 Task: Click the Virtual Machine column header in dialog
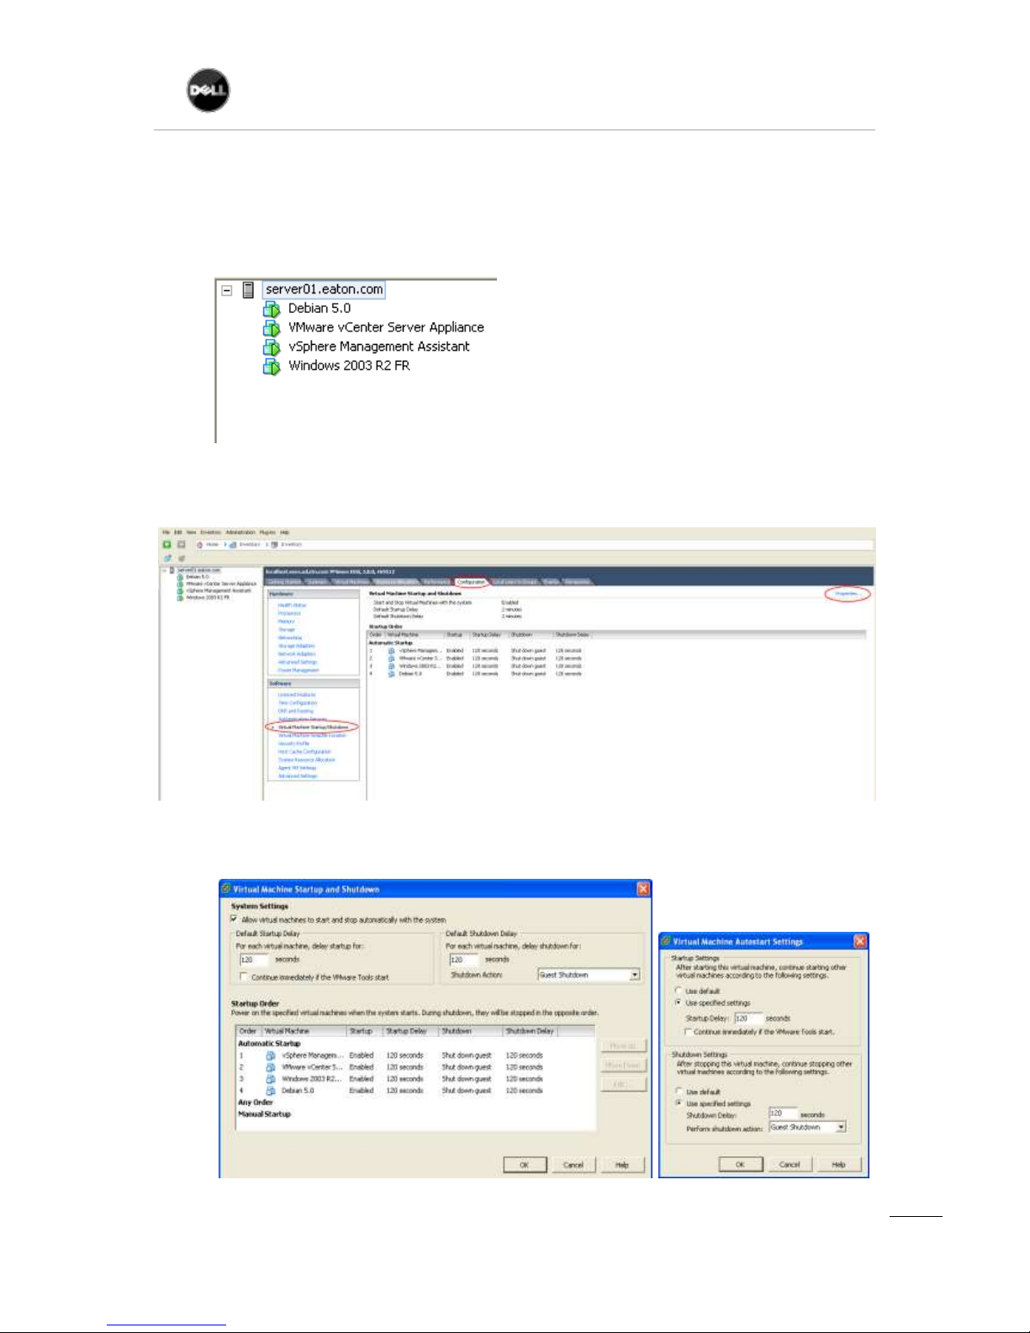pyautogui.click(x=304, y=1030)
